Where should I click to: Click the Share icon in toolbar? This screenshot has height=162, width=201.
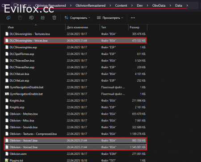tap(43, 18)
